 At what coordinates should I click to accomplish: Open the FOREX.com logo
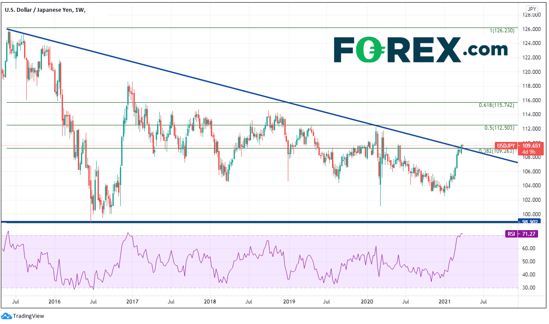pyautogui.click(x=420, y=50)
